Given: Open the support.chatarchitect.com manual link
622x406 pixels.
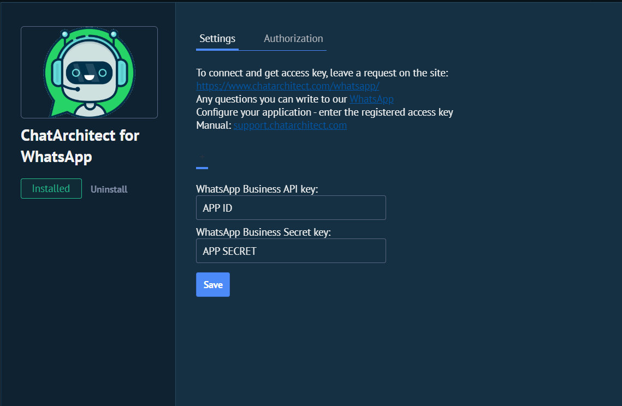Looking at the screenshot, I should click(290, 125).
